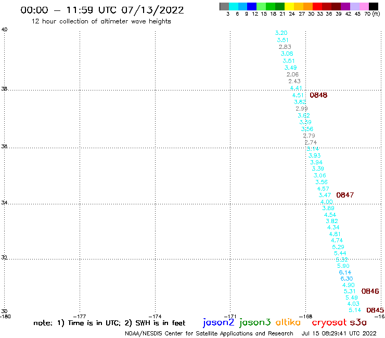Select the gray 2.74 reading

[311, 142]
